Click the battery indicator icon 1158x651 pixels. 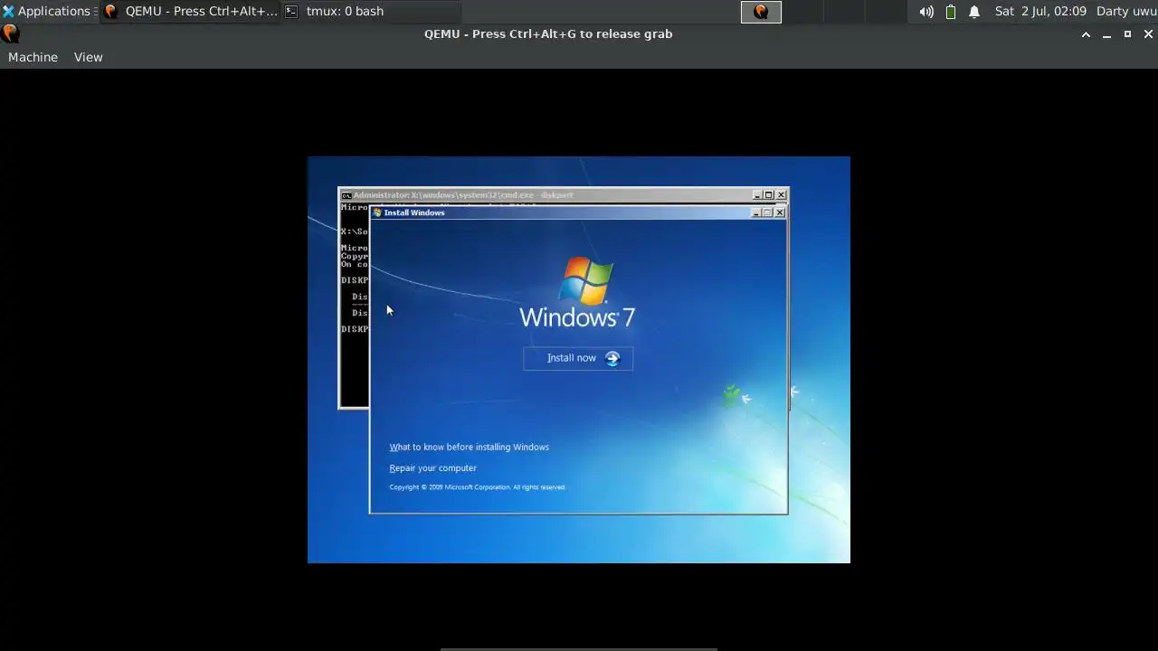[x=951, y=12]
